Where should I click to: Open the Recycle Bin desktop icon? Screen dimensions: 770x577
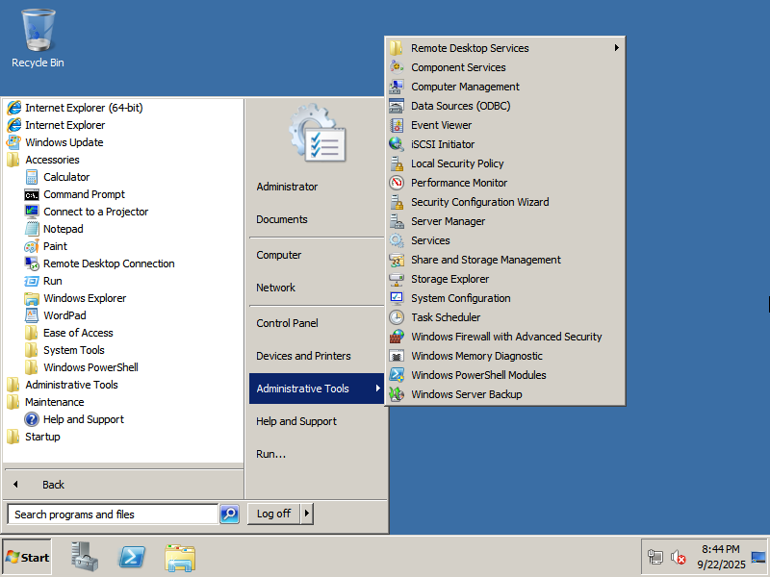point(38,38)
